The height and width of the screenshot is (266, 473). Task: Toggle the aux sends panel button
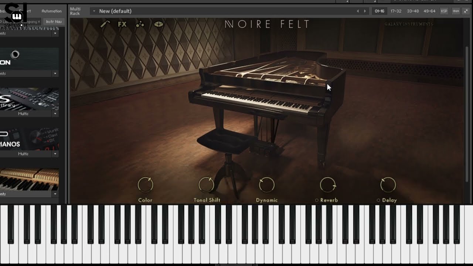click(456, 11)
